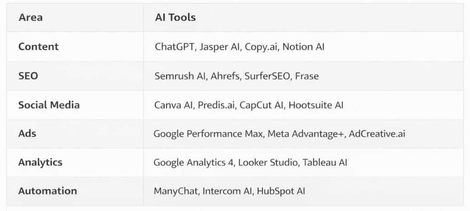Click "Tableau AI" in the Analytics row
470x211 pixels.
tap(324, 162)
